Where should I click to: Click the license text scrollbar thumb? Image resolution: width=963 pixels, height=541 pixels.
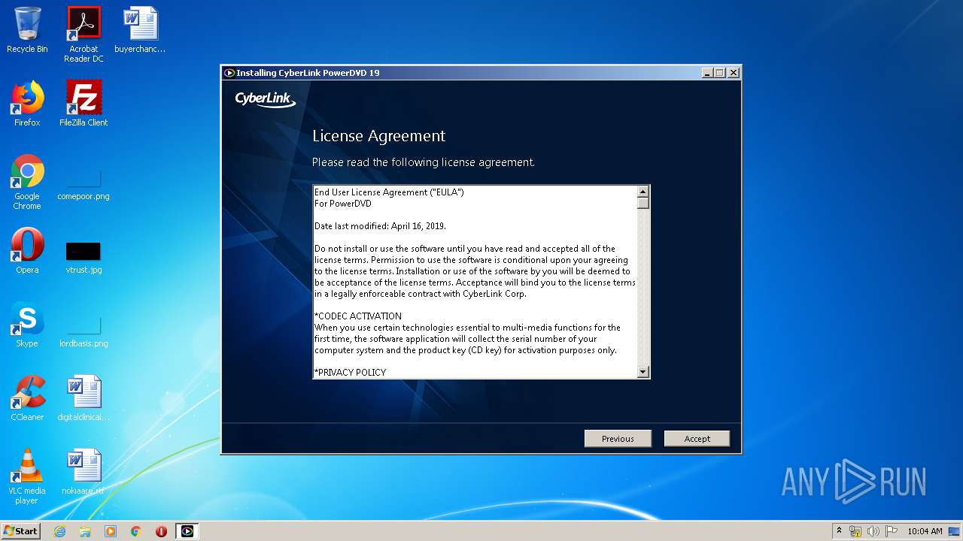(643, 203)
